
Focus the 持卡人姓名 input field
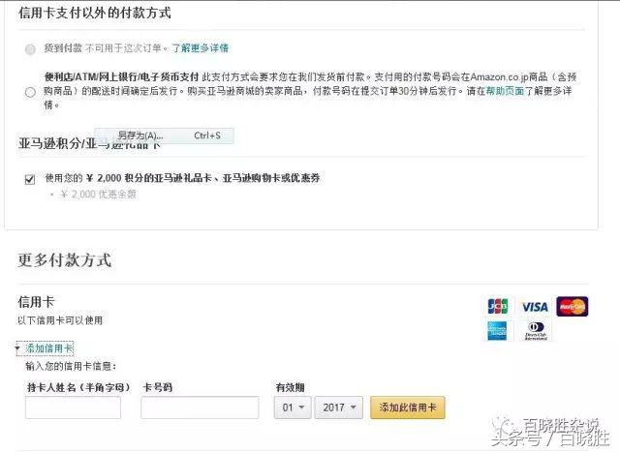click(73, 408)
